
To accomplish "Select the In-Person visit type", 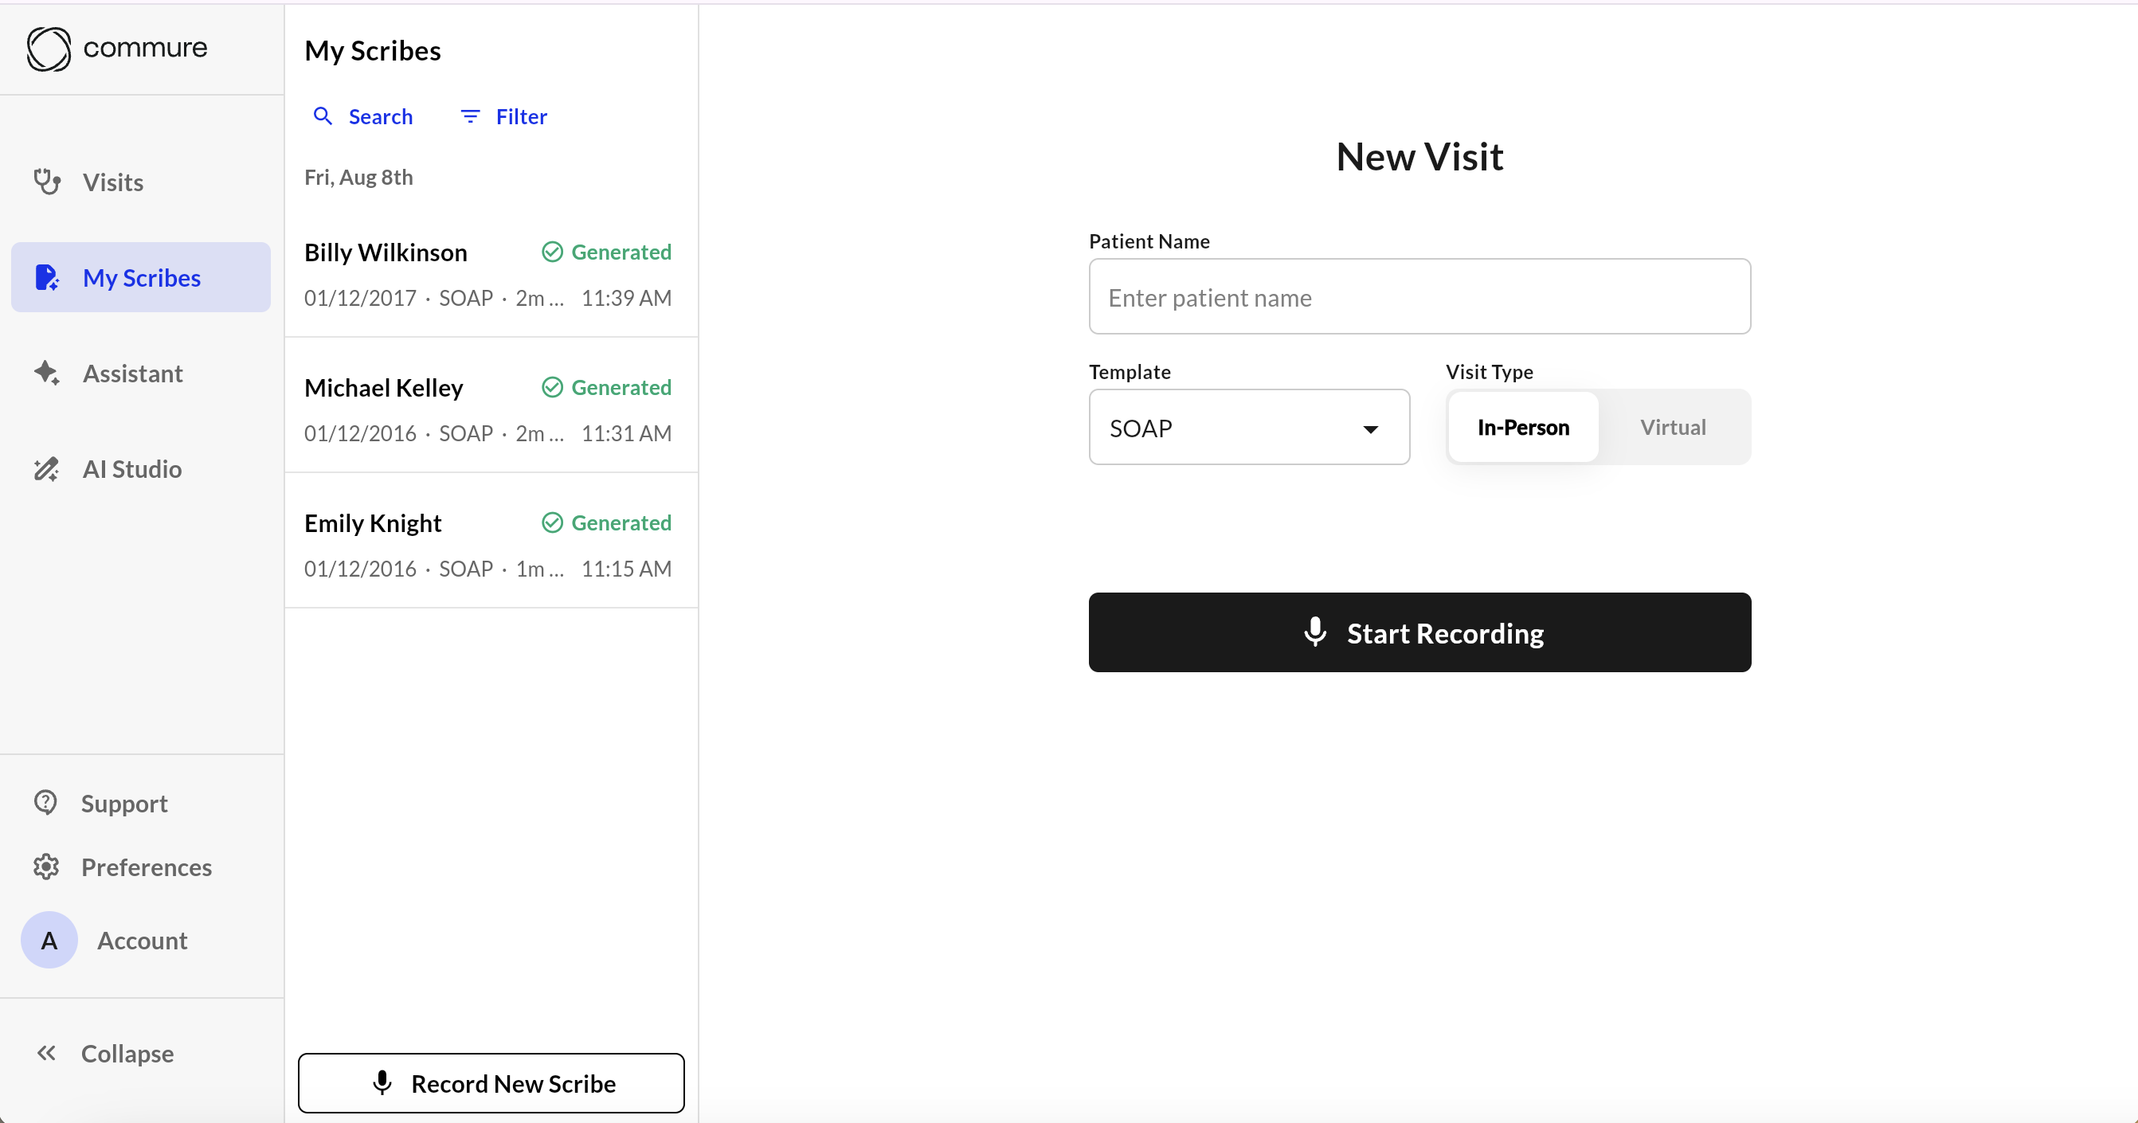I will tap(1522, 428).
